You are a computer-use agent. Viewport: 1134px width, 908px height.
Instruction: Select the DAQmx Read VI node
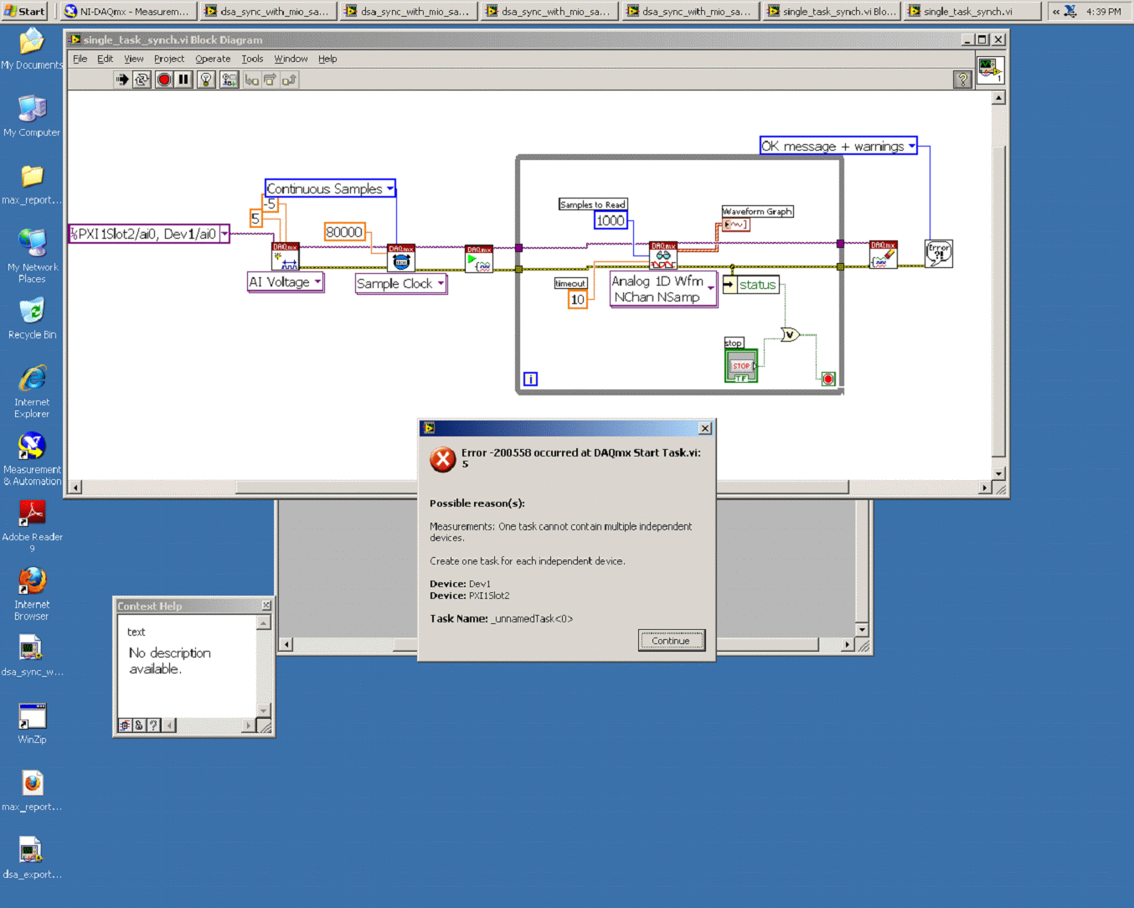[x=663, y=256]
